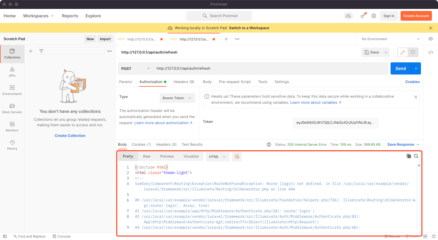Switch to the edit pencil mode

(403, 52)
